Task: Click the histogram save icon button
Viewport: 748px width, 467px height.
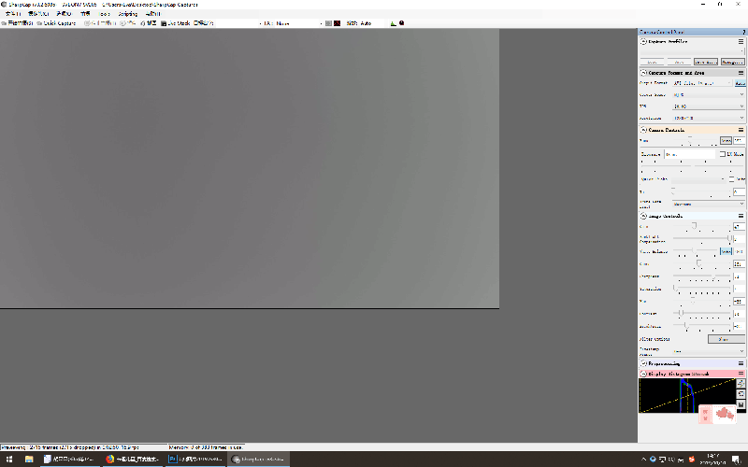Action: pyautogui.click(x=741, y=403)
